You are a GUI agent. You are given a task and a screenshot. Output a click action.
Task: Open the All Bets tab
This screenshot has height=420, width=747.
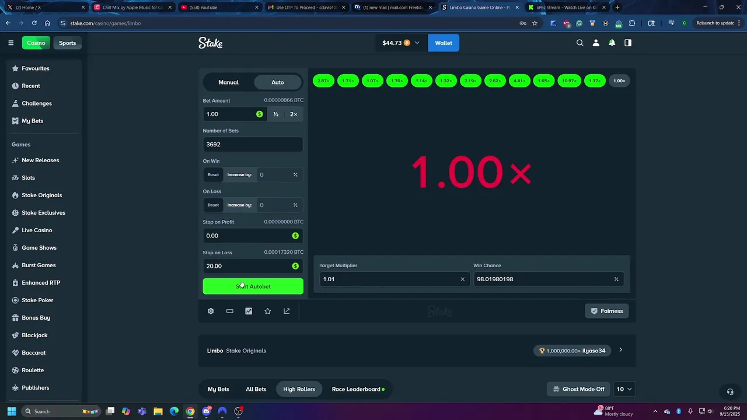click(256, 389)
